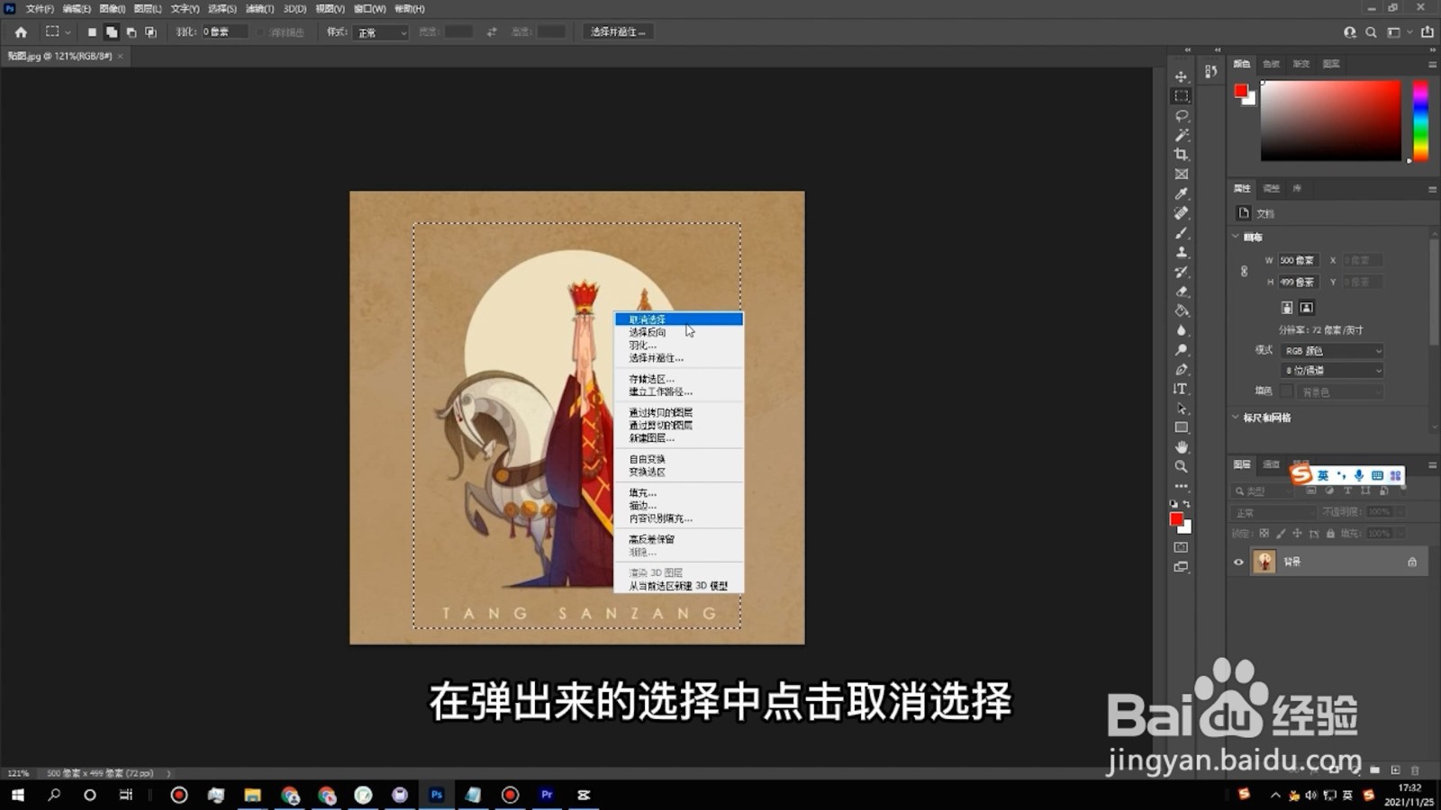
Task: Swap foreground and background colors
Action: (1187, 504)
